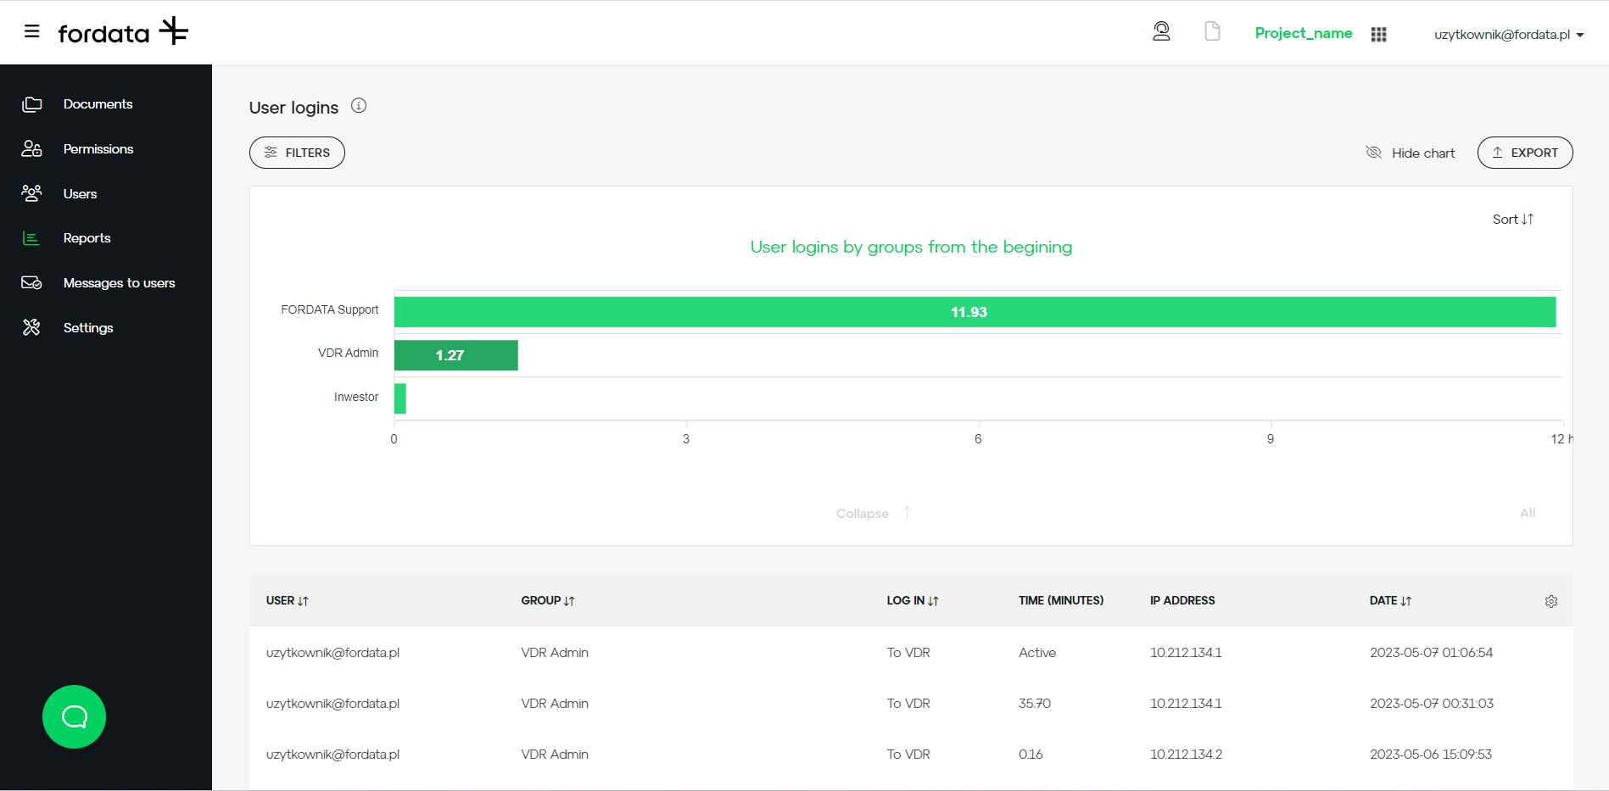Open the FILTERS panel
Image resolution: width=1609 pixels, height=791 pixels.
click(297, 153)
